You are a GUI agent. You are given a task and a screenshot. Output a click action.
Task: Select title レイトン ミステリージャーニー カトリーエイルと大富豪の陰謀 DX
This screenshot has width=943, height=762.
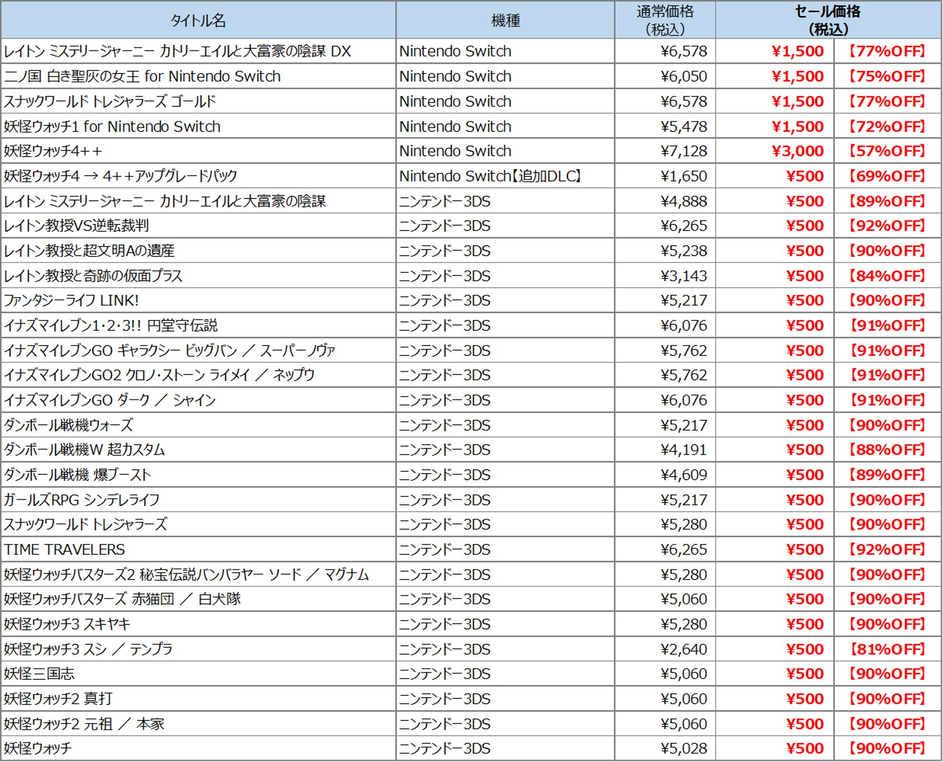point(177,52)
